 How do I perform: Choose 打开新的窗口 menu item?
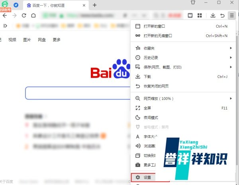coord(183,26)
